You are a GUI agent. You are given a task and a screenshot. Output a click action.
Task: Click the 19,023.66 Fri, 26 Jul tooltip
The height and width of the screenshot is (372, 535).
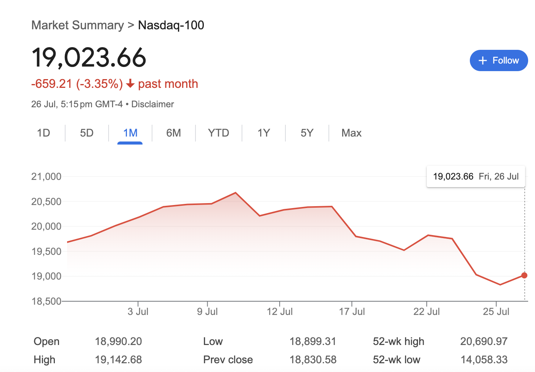pyautogui.click(x=476, y=176)
